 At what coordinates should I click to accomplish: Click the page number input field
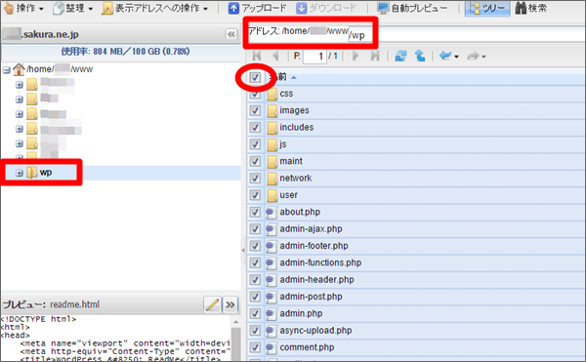click(314, 57)
